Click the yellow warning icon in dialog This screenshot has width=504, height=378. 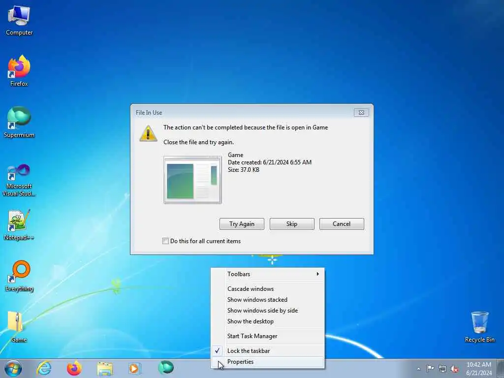click(x=148, y=133)
